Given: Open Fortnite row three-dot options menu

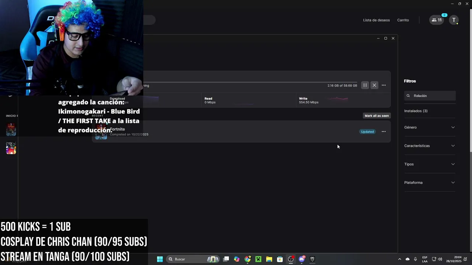Looking at the screenshot, I should click(x=383, y=131).
